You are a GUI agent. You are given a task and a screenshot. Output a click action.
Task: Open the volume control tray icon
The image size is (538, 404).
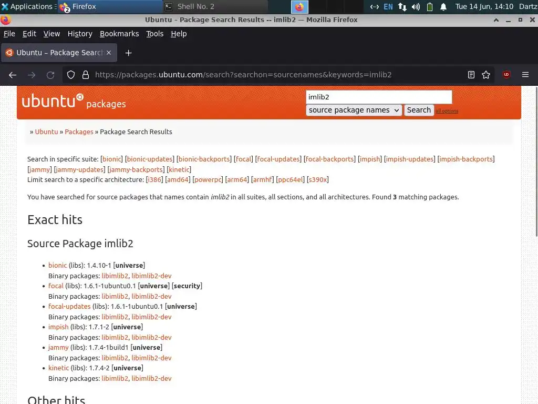[x=416, y=7]
